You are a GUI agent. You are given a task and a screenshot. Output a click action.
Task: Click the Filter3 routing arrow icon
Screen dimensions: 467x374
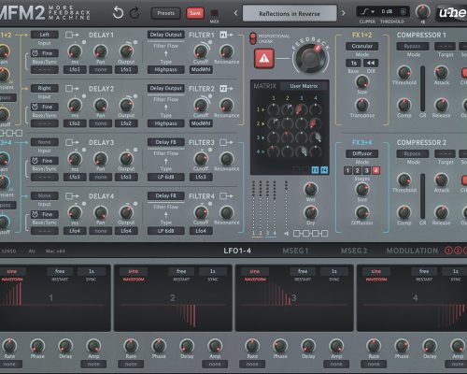[226, 142]
